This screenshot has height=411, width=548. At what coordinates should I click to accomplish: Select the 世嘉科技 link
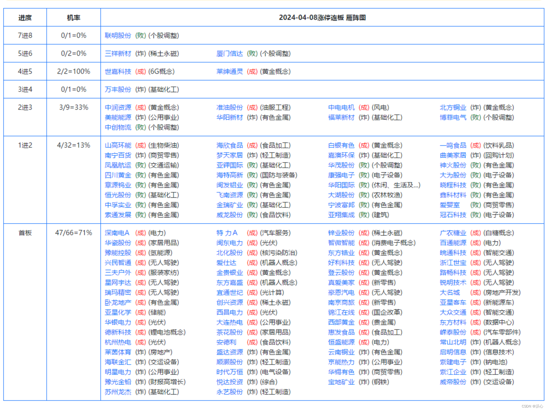pos(118,72)
